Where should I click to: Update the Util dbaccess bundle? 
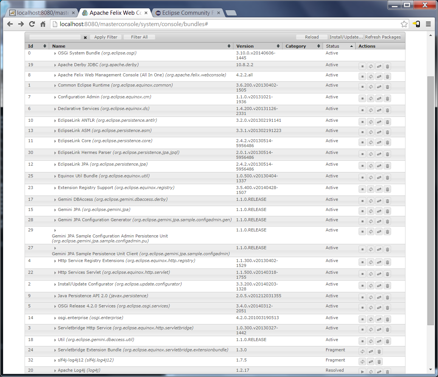pos(379,341)
